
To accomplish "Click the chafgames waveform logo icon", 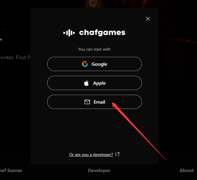I will (69, 33).
